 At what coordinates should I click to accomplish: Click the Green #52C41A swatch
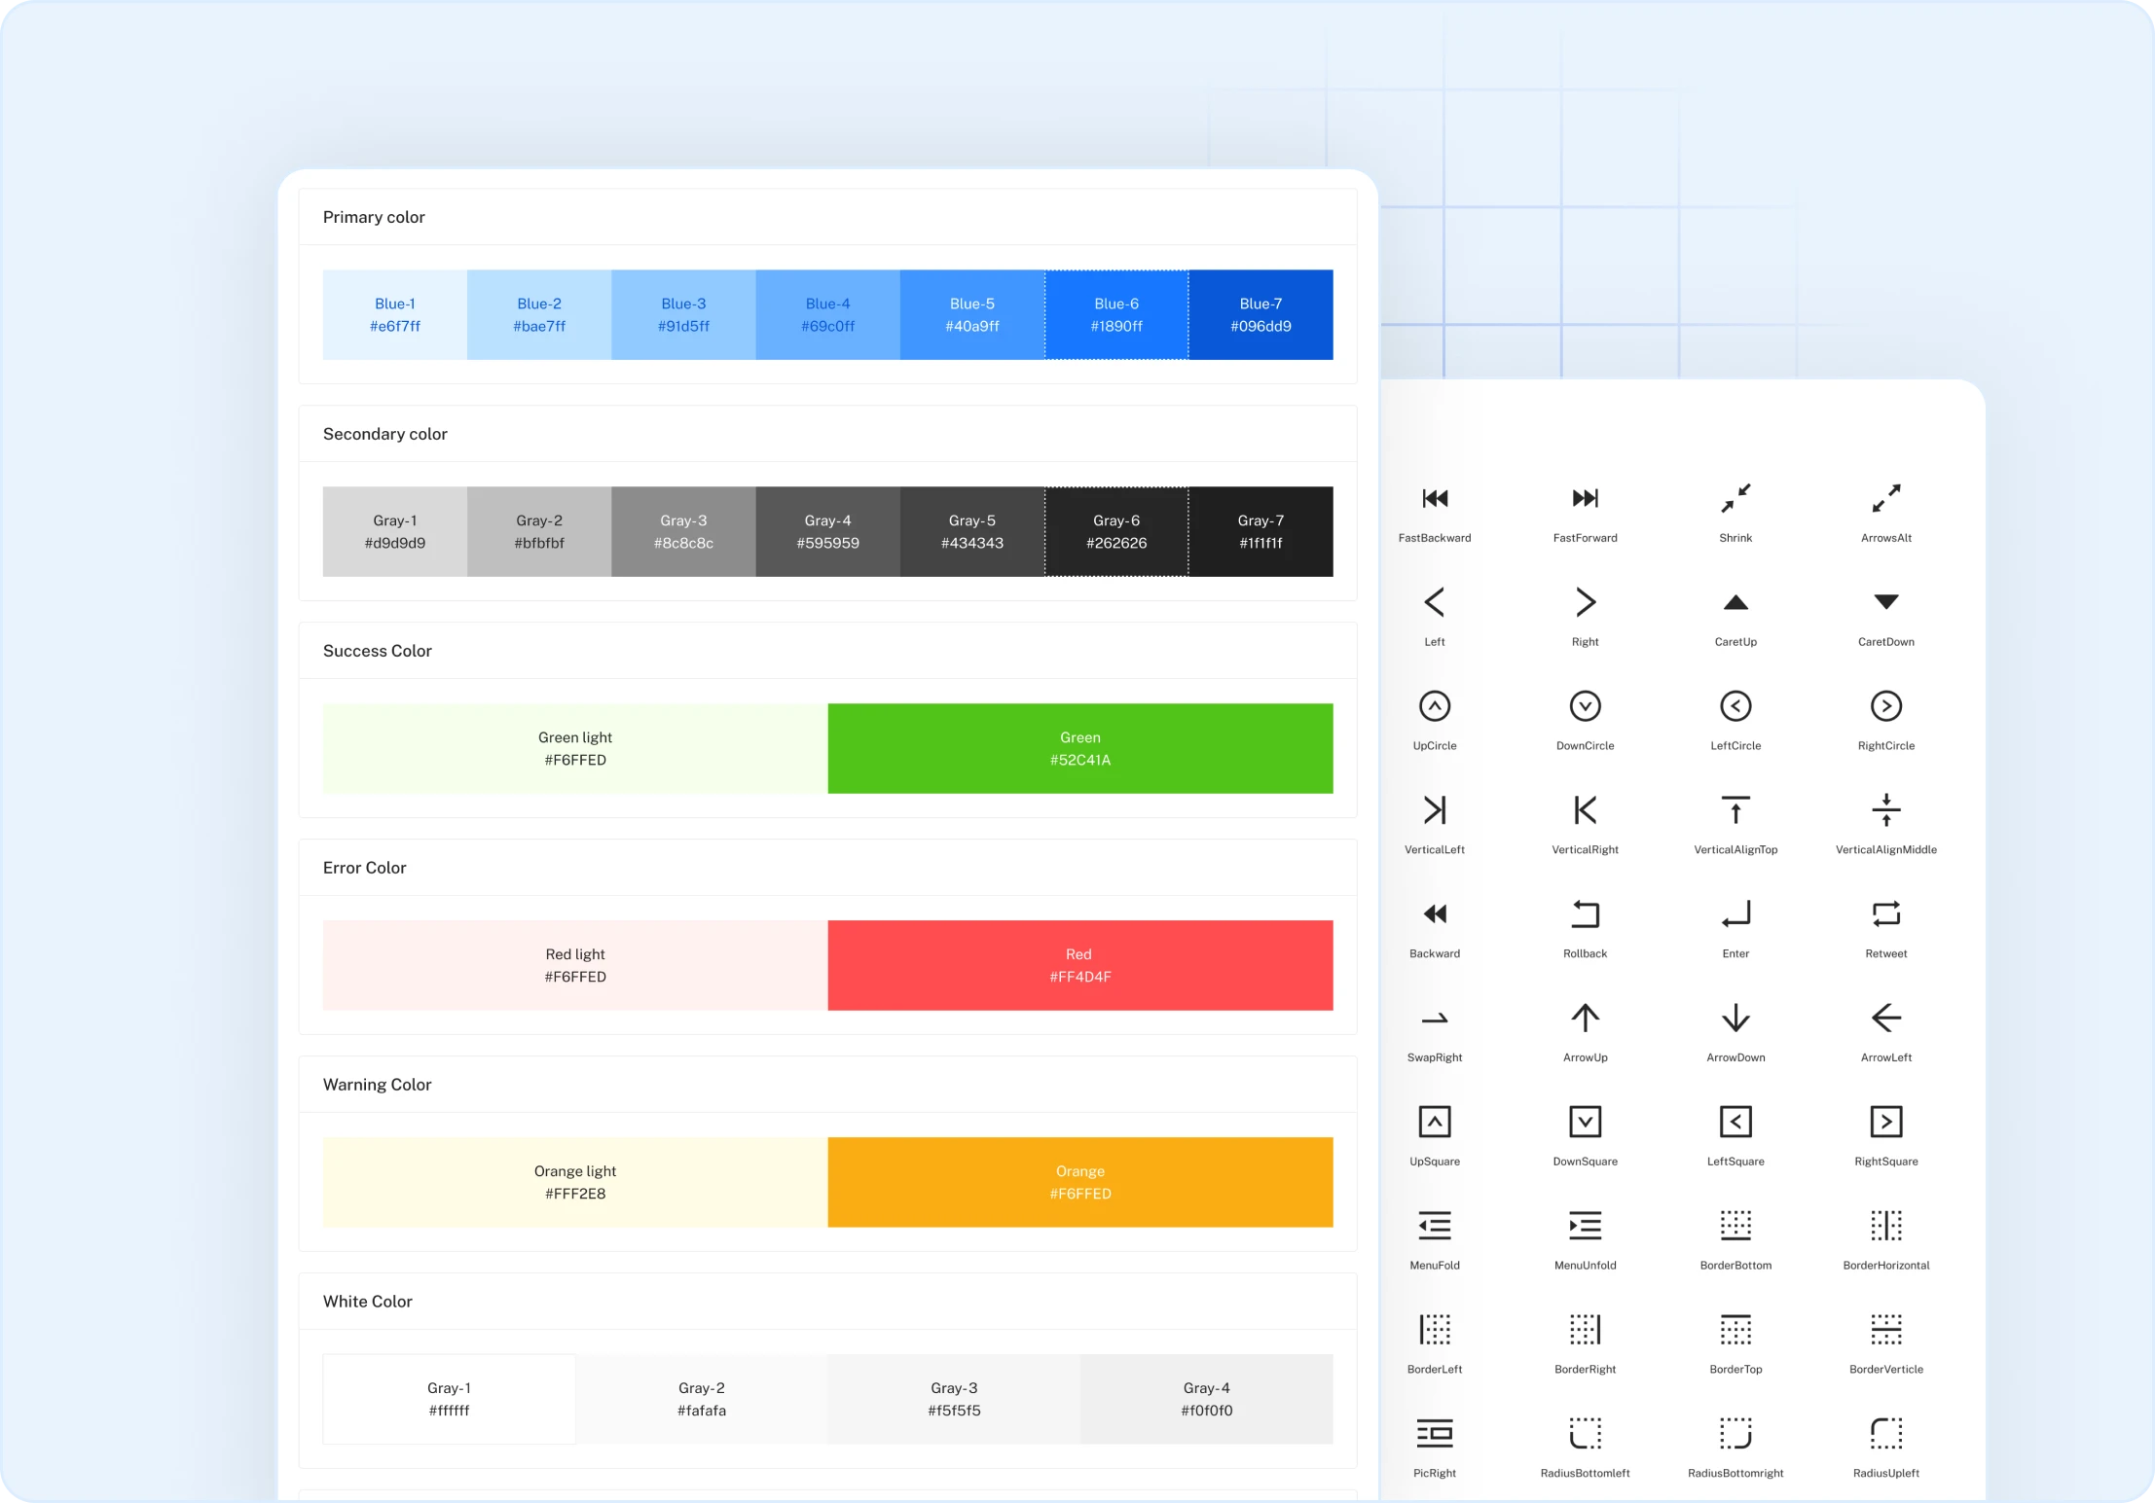tap(1079, 749)
